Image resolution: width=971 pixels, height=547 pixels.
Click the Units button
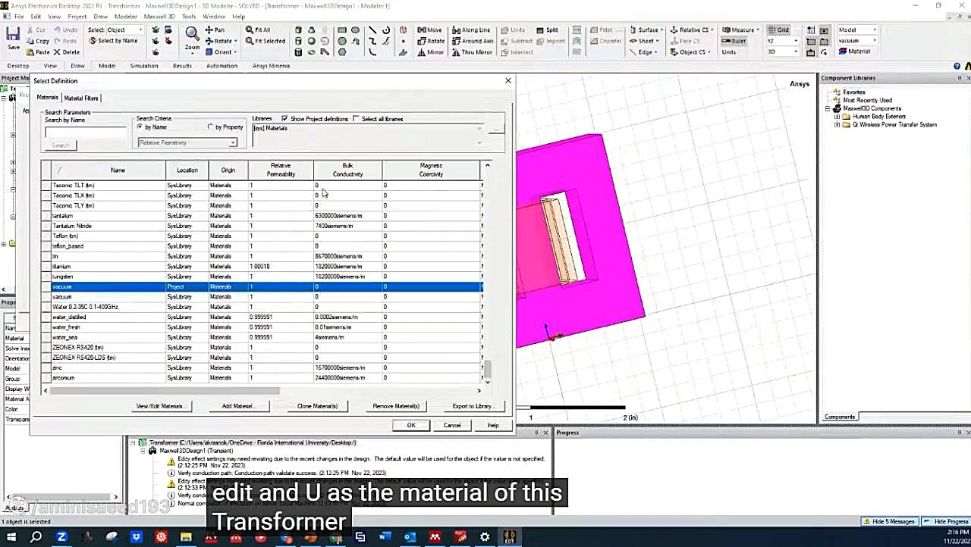[x=729, y=52]
